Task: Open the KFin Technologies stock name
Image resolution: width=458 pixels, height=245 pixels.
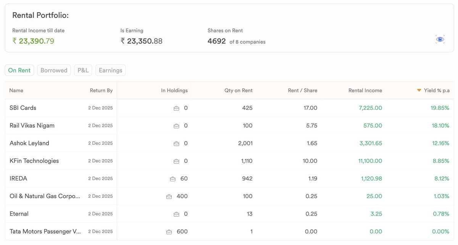Action: (x=34, y=161)
